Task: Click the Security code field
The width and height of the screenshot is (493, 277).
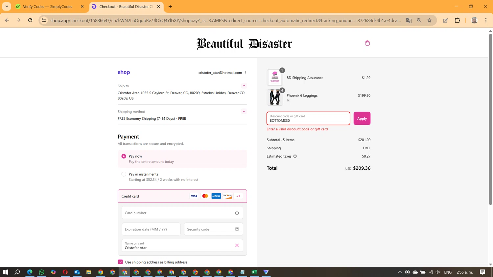Action: pos(214,229)
